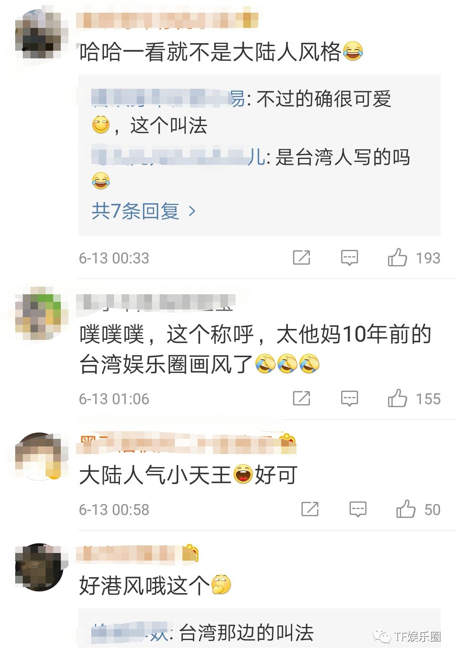Repost the 6-13 00:33 comment
The height and width of the screenshot is (657, 456).
pos(301,257)
